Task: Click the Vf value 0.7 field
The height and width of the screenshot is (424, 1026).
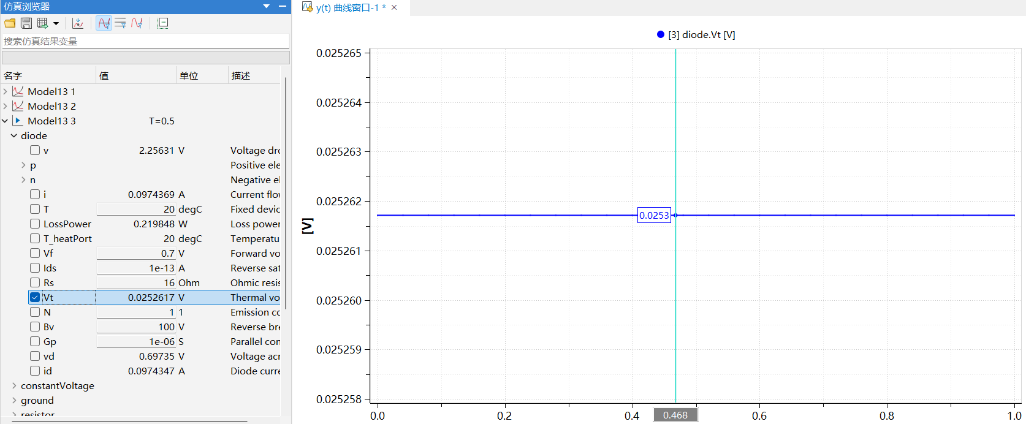Action: (136, 253)
